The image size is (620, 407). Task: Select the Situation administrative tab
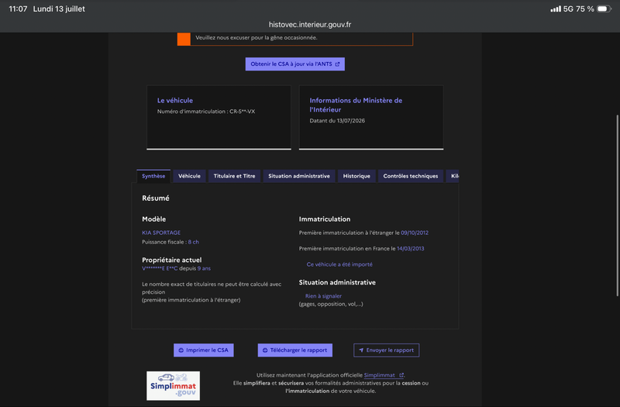(299, 176)
